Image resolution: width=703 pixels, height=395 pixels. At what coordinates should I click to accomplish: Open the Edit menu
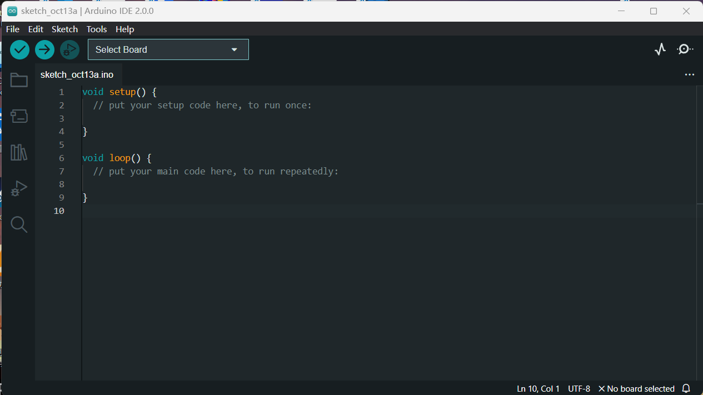36,29
